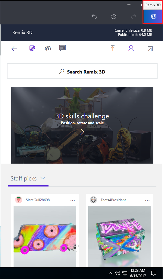
Task: Open the stickers icon in Remix toolbar
Action: pyautogui.click(x=32, y=48)
